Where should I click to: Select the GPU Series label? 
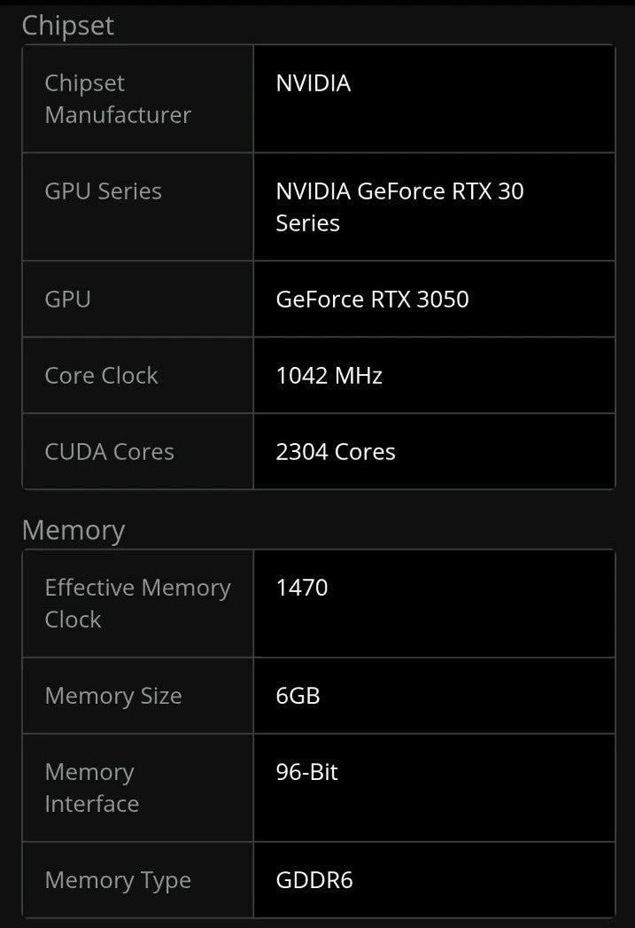(x=103, y=191)
